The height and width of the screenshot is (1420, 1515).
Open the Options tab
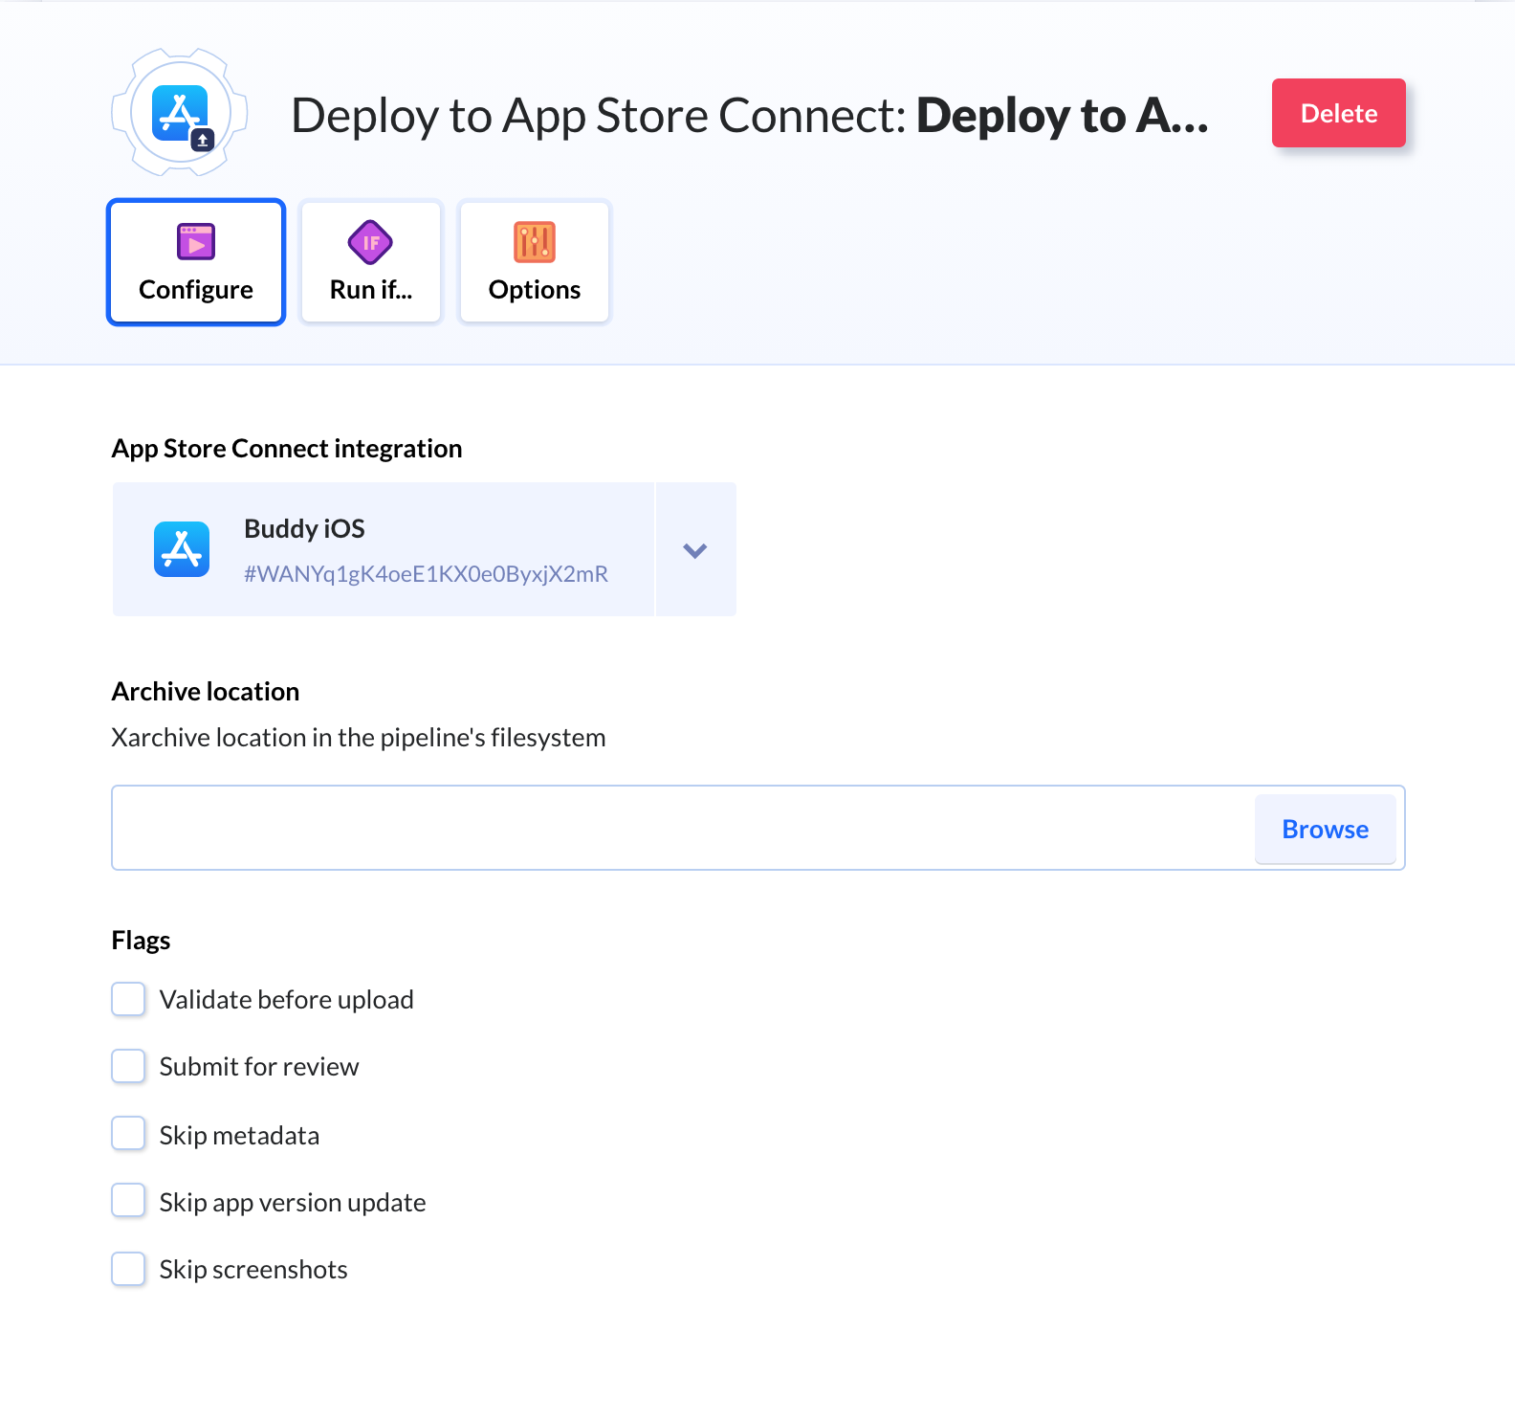tap(535, 262)
